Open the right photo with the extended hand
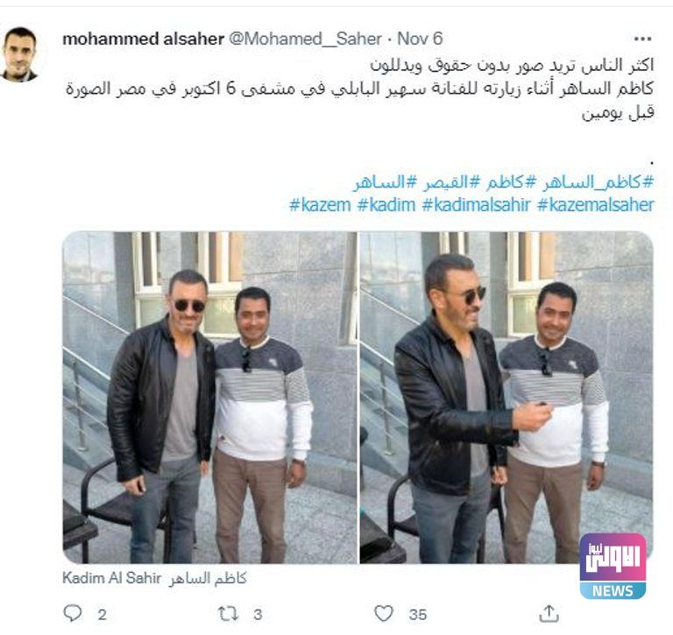 (507, 398)
